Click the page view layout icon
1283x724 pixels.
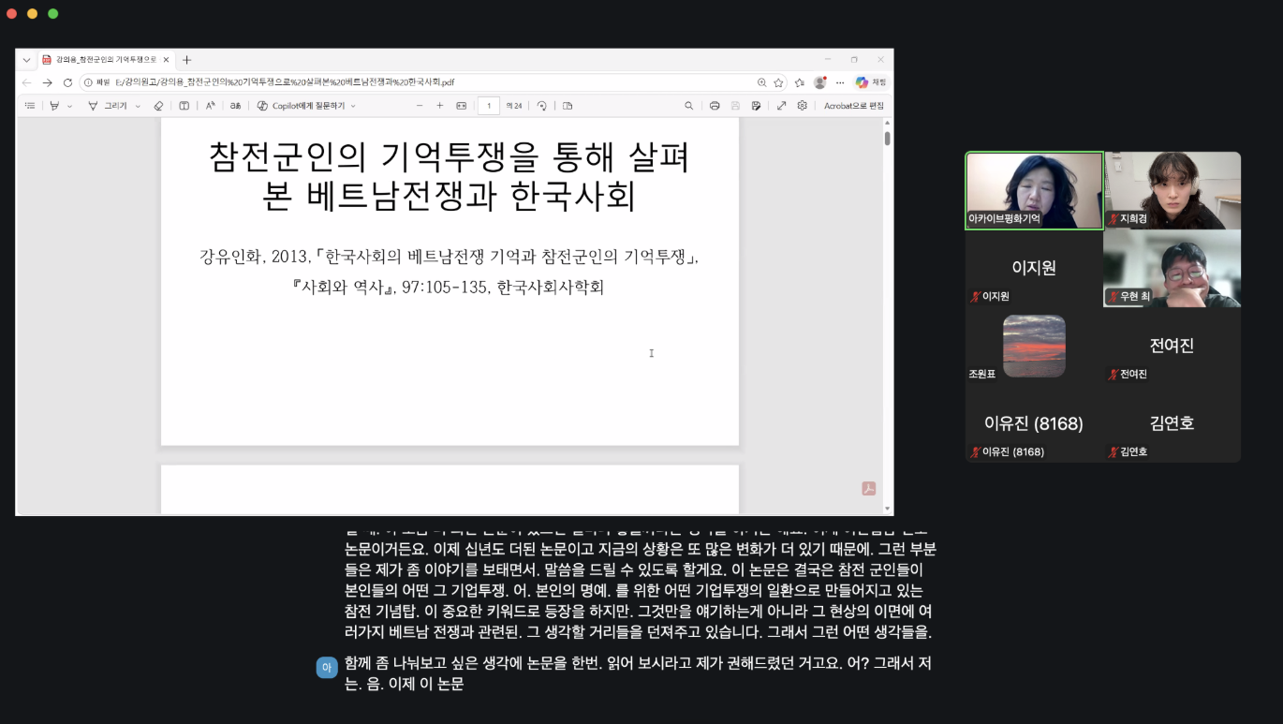[x=568, y=106]
